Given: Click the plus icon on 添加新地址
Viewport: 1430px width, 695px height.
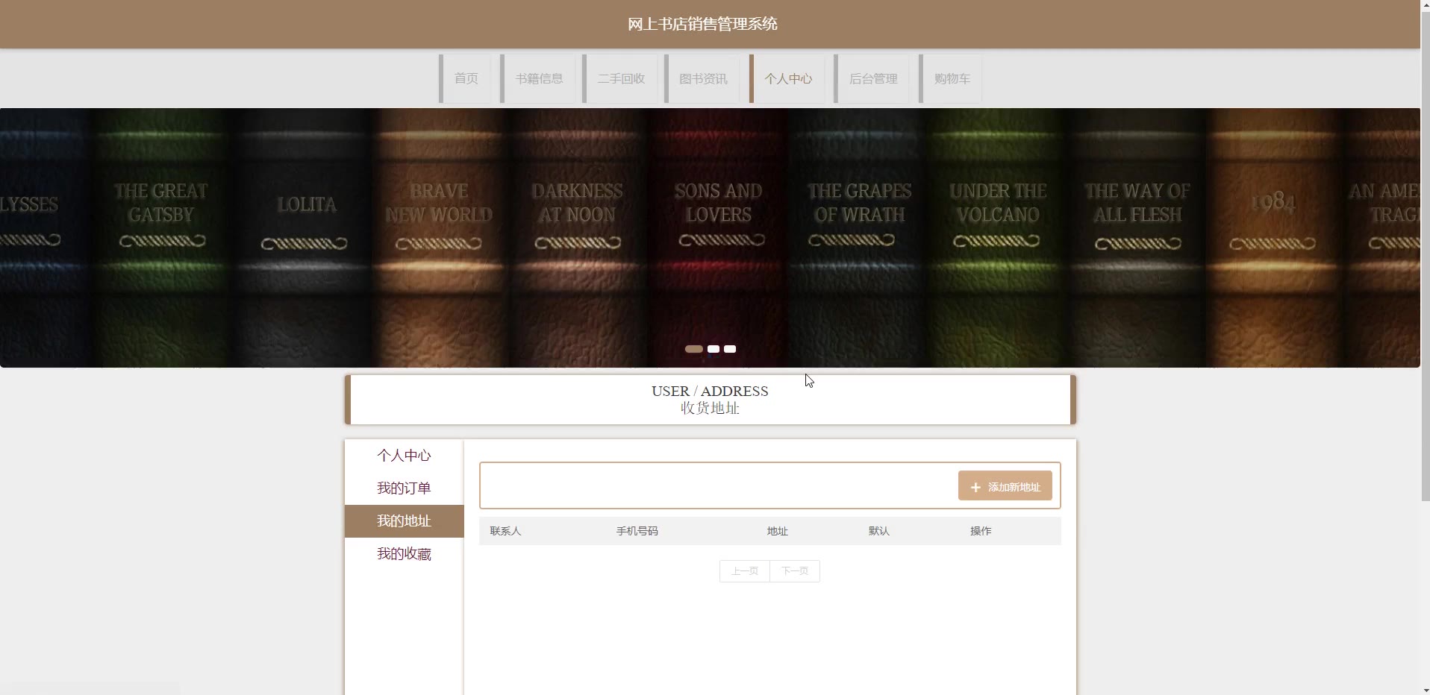Looking at the screenshot, I should (975, 487).
